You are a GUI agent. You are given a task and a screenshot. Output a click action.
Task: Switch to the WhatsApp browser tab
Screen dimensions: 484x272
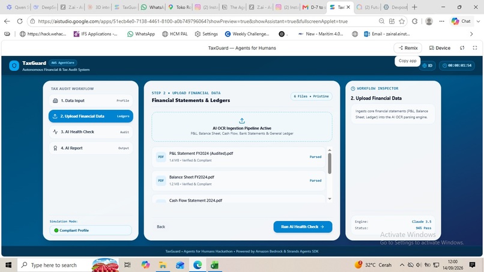click(153, 7)
